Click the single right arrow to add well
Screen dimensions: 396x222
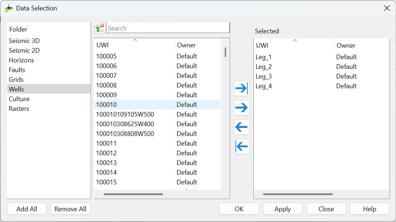[242, 108]
